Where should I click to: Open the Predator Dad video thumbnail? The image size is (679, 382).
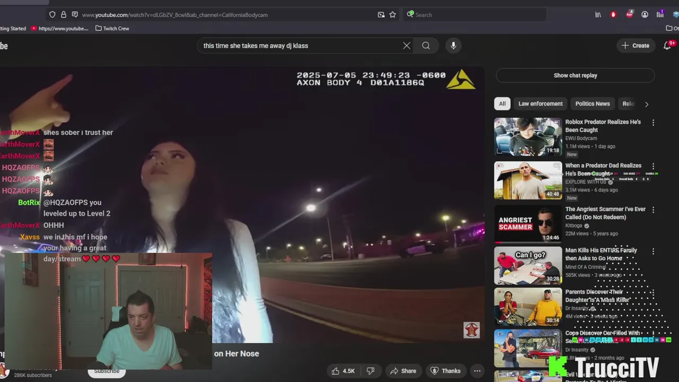[528, 180]
